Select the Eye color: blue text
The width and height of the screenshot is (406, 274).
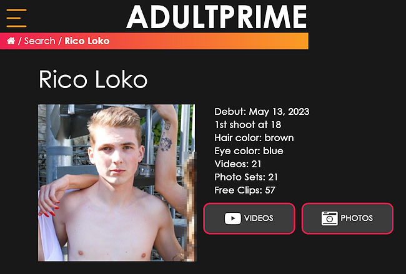pyautogui.click(x=249, y=151)
